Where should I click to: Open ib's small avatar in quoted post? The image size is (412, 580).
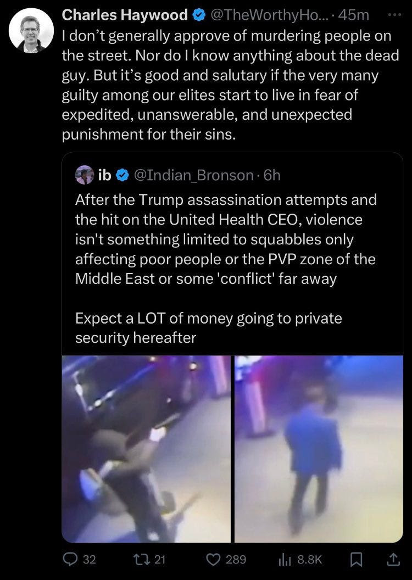tap(85, 175)
